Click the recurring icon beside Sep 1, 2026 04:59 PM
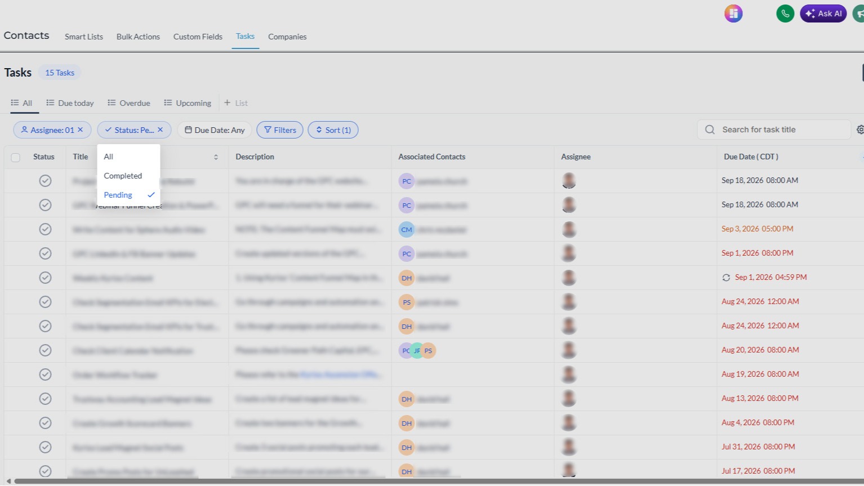 click(726, 278)
